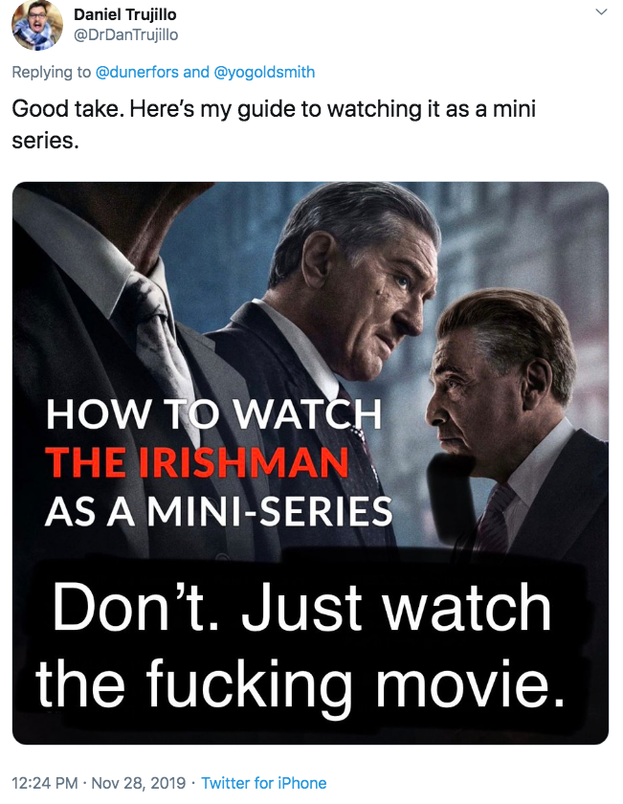Open the attached Irishman guide image
The width and height of the screenshot is (623, 804).
310,463
